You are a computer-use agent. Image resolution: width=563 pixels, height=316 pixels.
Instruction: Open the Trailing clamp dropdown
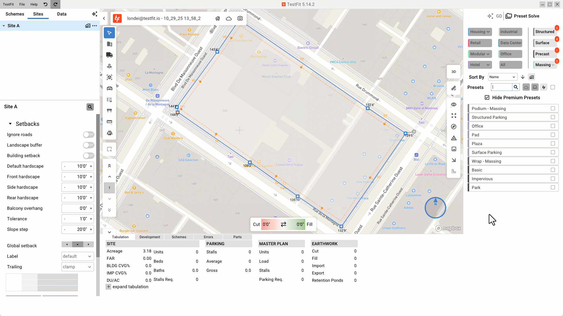point(77,267)
